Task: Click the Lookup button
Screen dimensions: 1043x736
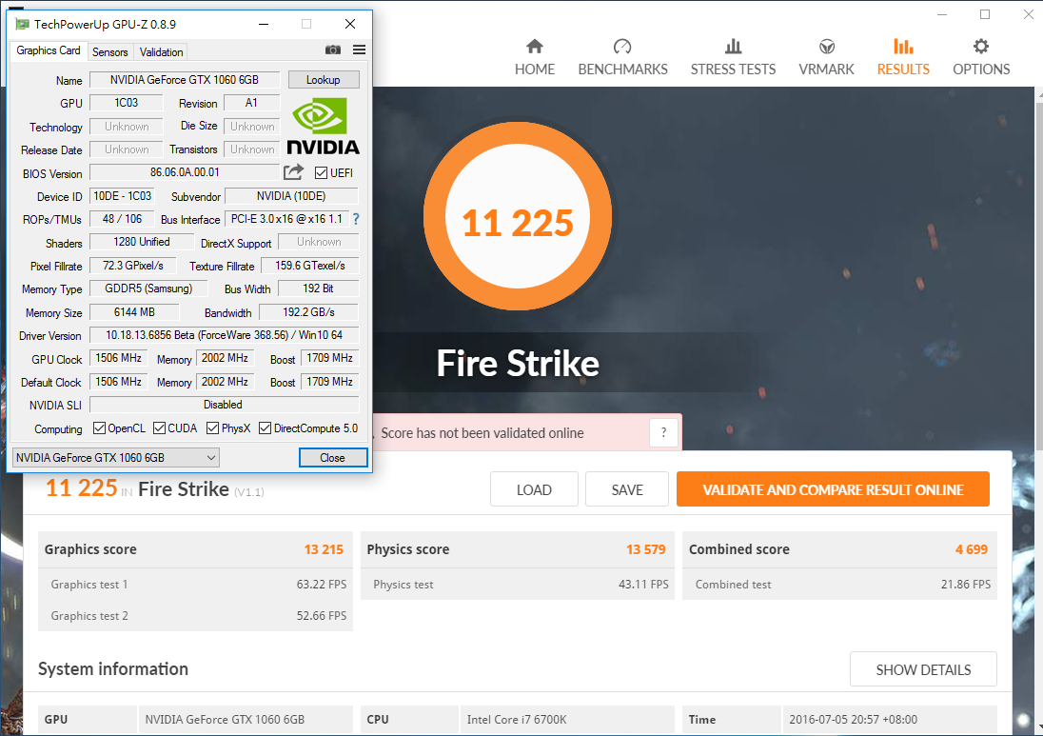Action: pos(324,80)
